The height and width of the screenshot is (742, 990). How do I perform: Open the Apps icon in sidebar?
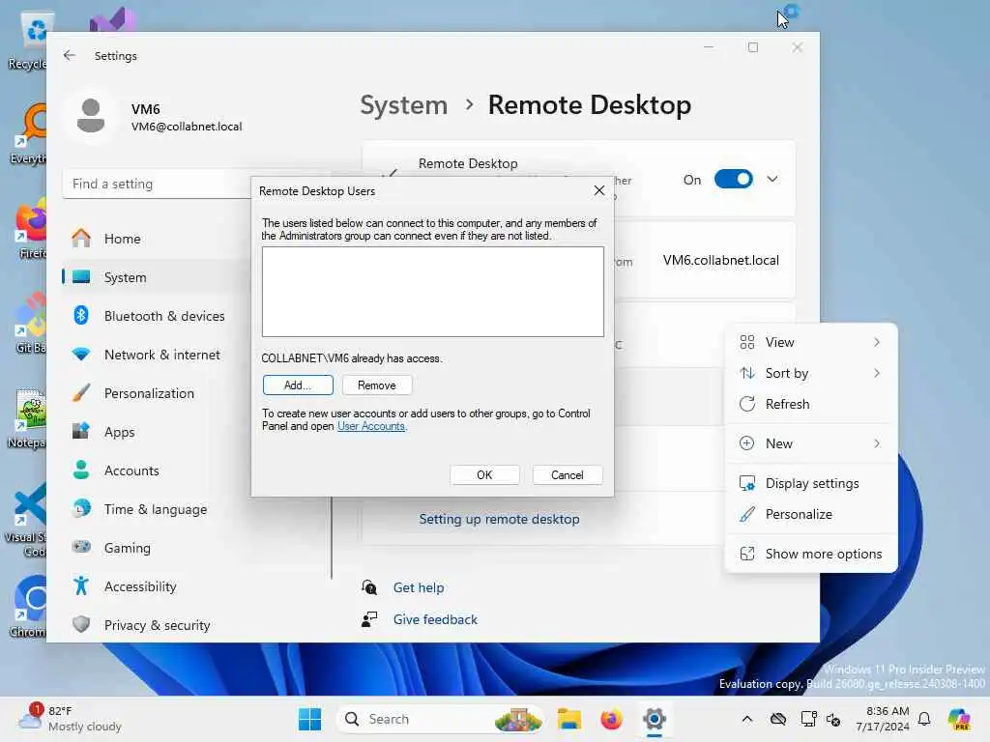coord(81,432)
